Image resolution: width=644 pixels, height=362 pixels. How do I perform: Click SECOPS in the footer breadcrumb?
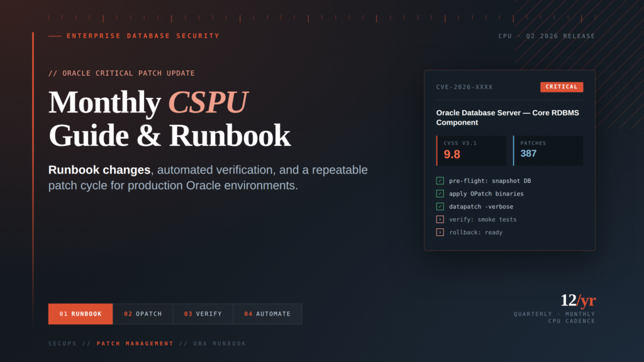coord(62,344)
